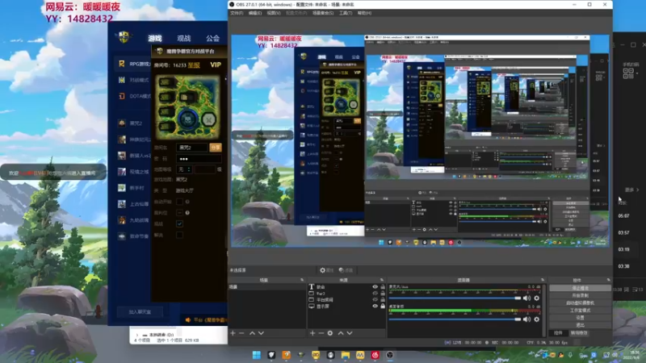Switch to the 公会 tab in game platform
Viewport: 646px width, 363px height.
tap(212, 38)
